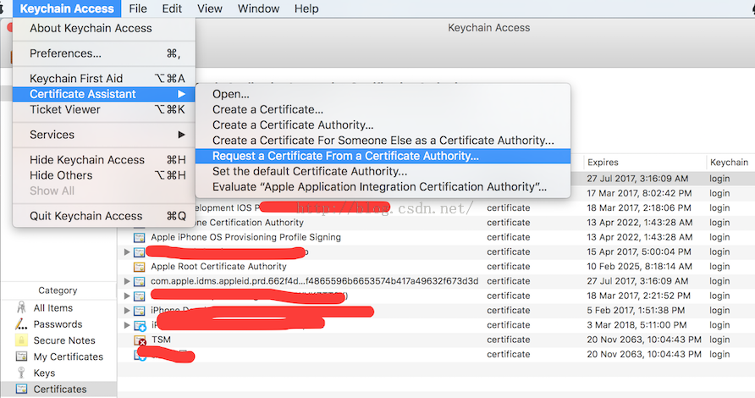
Task: Click the Secure Notes yellow note icon
Action: pyautogui.click(x=21, y=340)
